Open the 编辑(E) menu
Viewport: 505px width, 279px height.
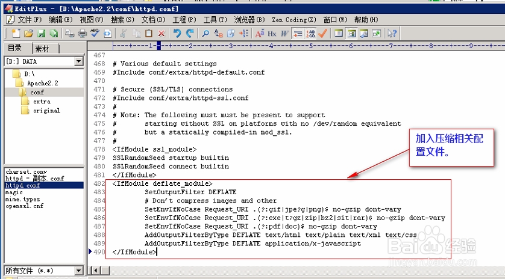[60, 20]
